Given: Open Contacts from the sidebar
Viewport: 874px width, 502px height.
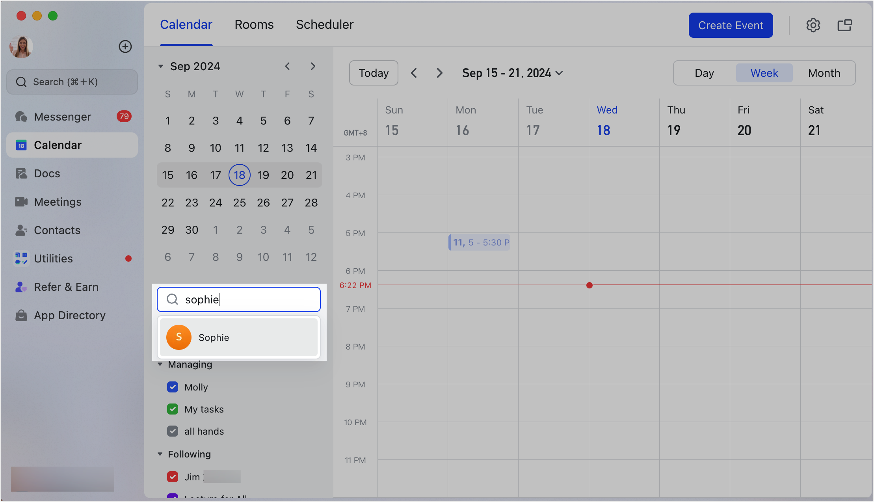Looking at the screenshot, I should 57,230.
